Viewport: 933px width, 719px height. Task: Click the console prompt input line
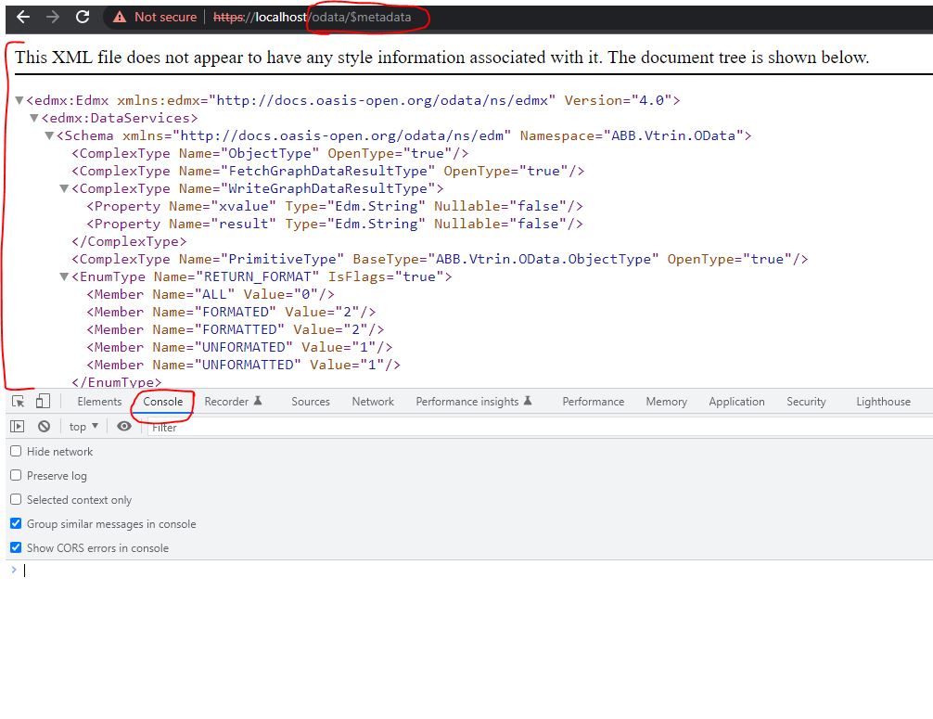pyautogui.click(x=476, y=571)
